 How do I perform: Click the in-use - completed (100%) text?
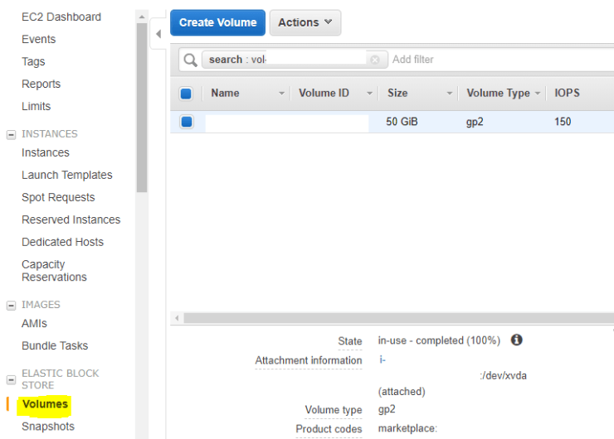click(x=439, y=340)
